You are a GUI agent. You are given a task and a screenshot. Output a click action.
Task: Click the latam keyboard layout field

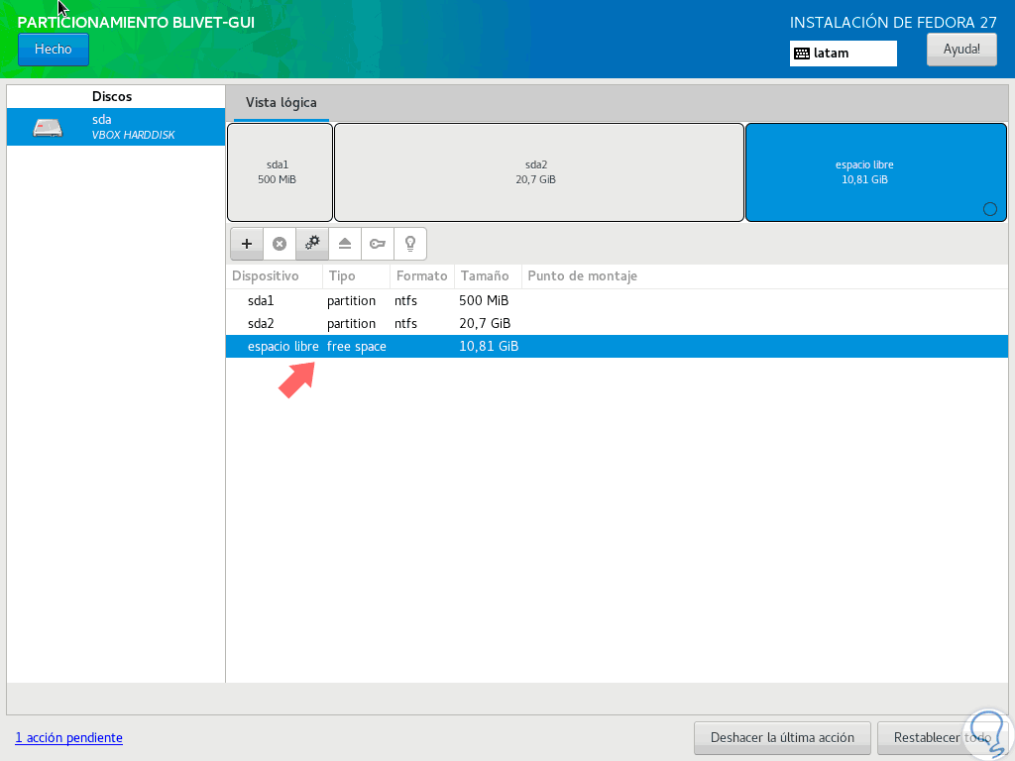click(843, 54)
